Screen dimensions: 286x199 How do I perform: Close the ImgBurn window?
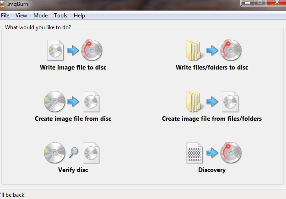click(x=276, y=3)
